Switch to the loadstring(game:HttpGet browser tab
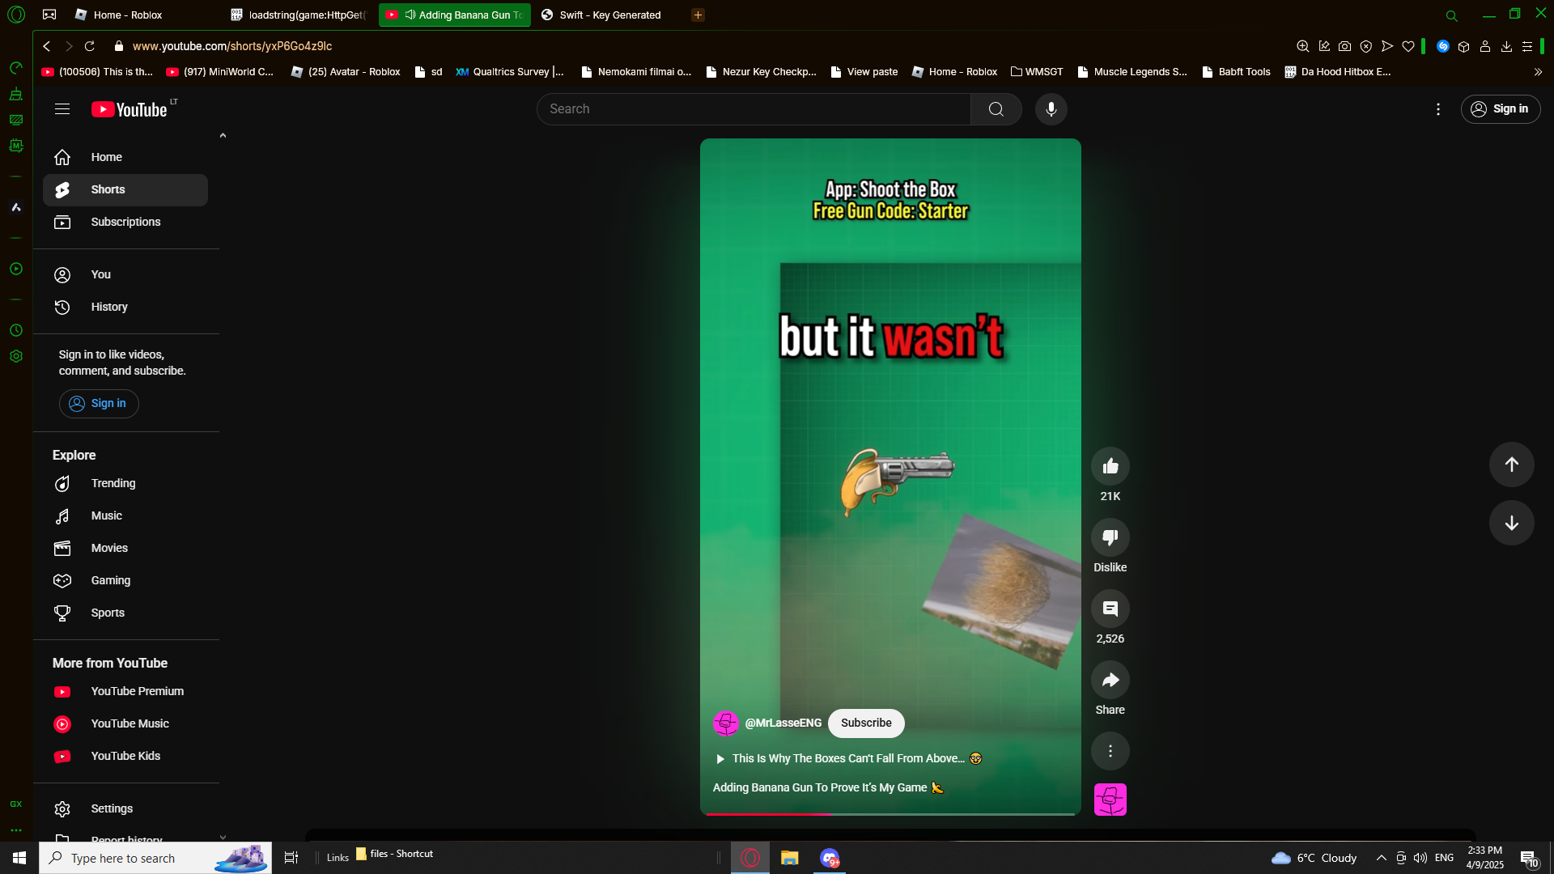 301,15
